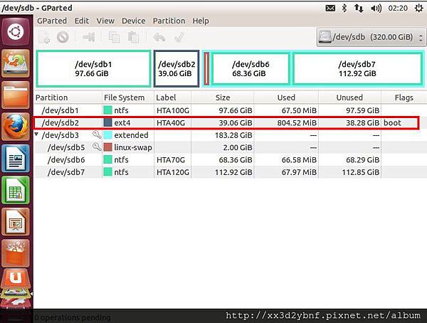The height and width of the screenshot is (323, 427).
Task: Click the boot flag on /dev/sdb2
Action: click(x=392, y=122)
